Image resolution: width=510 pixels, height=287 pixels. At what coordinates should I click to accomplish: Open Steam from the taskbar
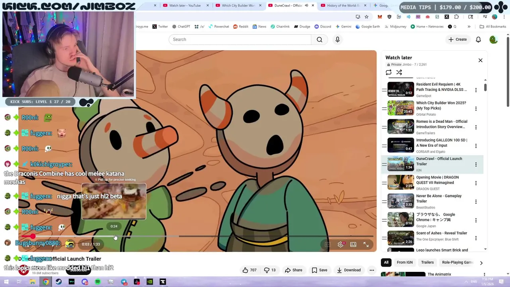[x=59, y=282]
